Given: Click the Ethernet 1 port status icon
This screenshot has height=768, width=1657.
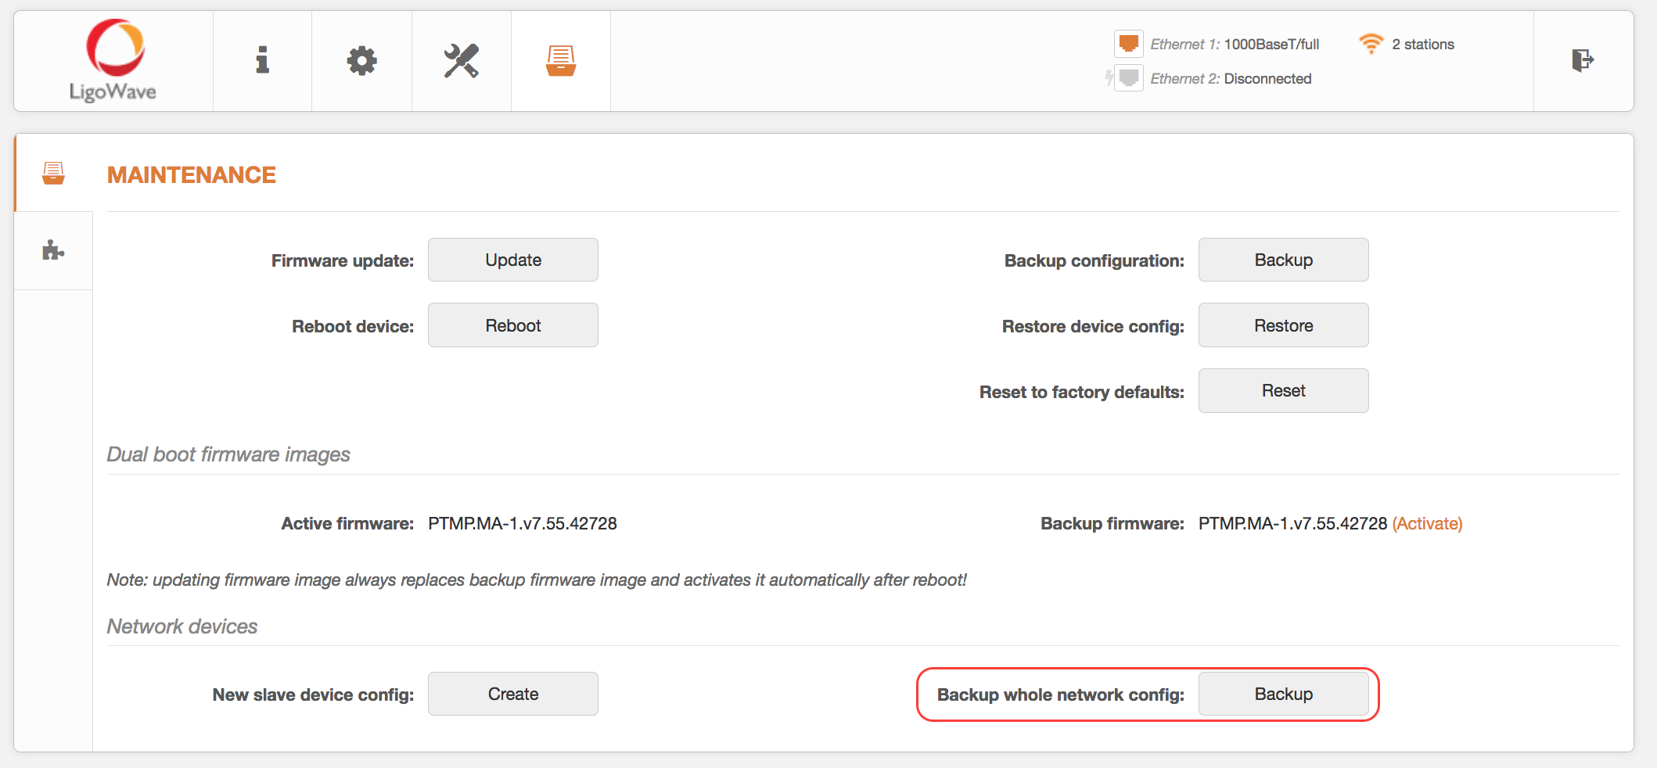Looking at the screenshot, I should 1127,44.
